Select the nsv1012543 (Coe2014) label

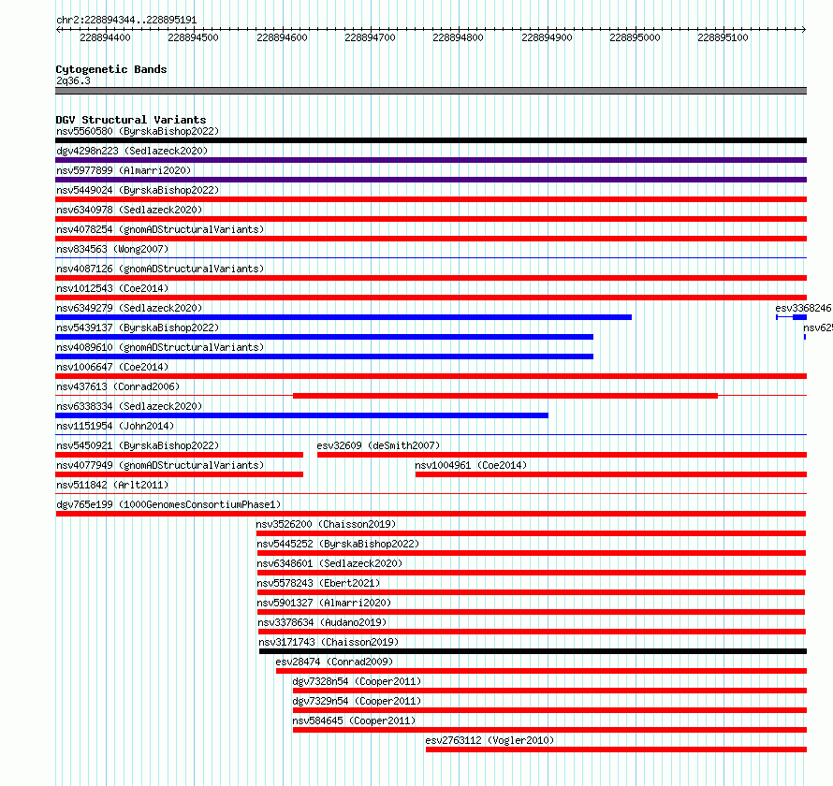(112, 288)
